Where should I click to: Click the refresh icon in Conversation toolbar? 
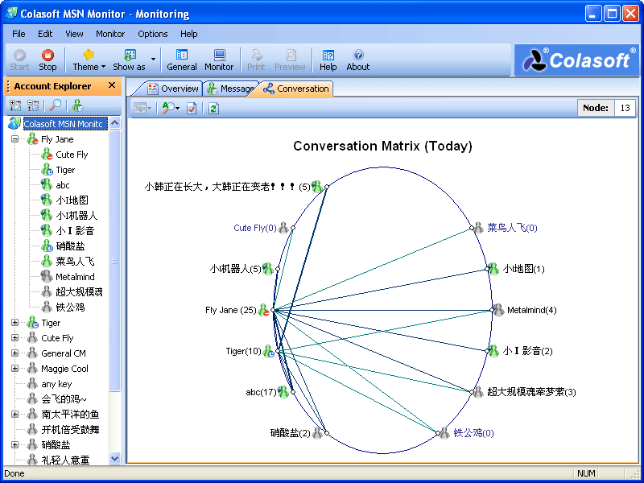[213, 108]
